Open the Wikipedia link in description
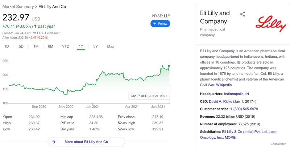This screenshot has width=290, height=150. tap(224, 85)
